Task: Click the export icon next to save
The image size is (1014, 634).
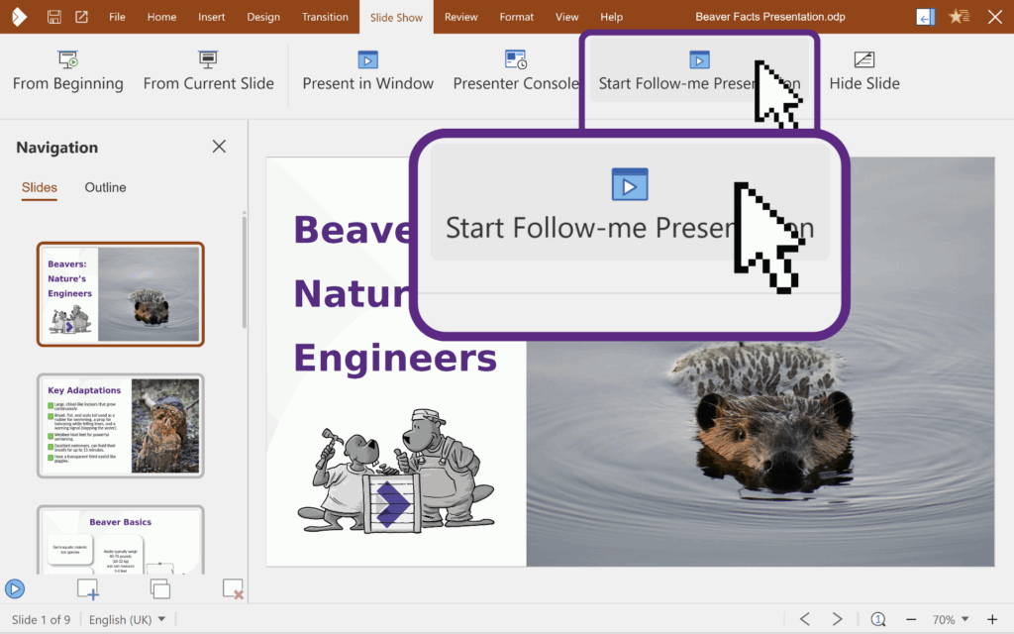Action: point(81,17)
